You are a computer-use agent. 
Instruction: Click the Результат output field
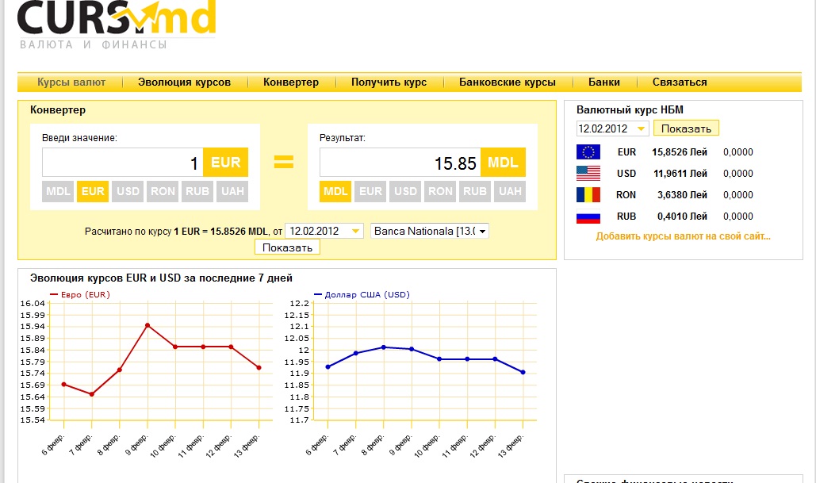pos(400,163)
